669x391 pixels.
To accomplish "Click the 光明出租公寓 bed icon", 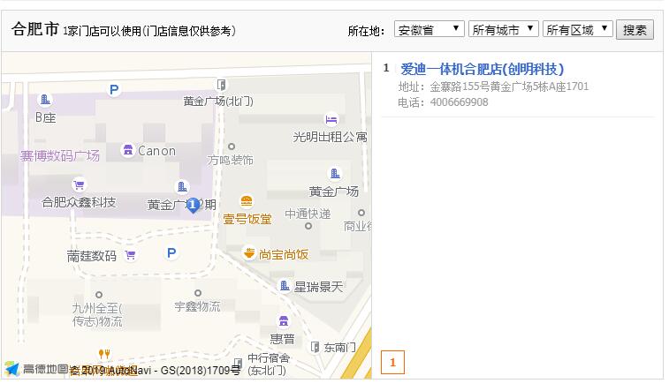I will (x=331, y=120).
